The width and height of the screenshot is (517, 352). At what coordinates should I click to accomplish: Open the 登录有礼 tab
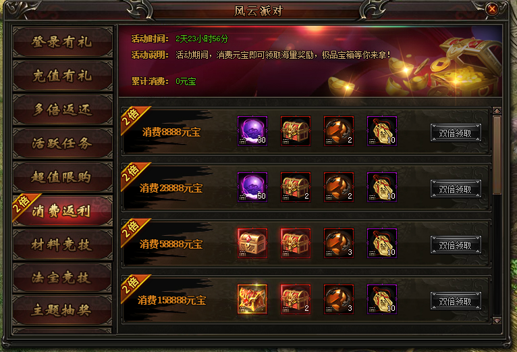[x=63, y=42]
